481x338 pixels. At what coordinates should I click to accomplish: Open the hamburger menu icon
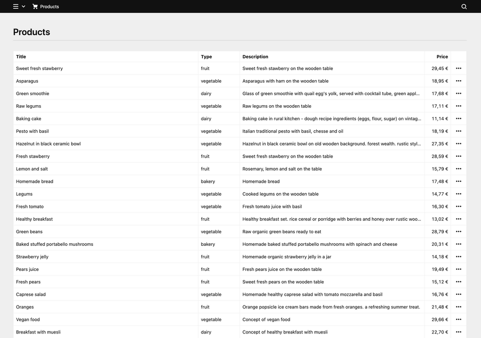(16, 7)
